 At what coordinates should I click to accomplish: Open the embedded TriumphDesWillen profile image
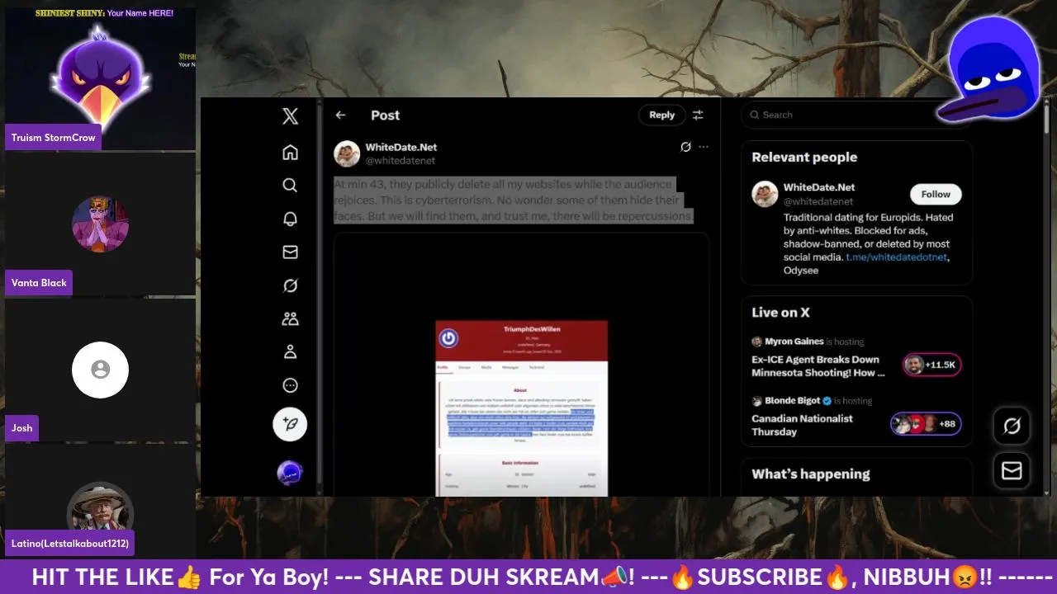pyautogui.click(x=522, y=408)
